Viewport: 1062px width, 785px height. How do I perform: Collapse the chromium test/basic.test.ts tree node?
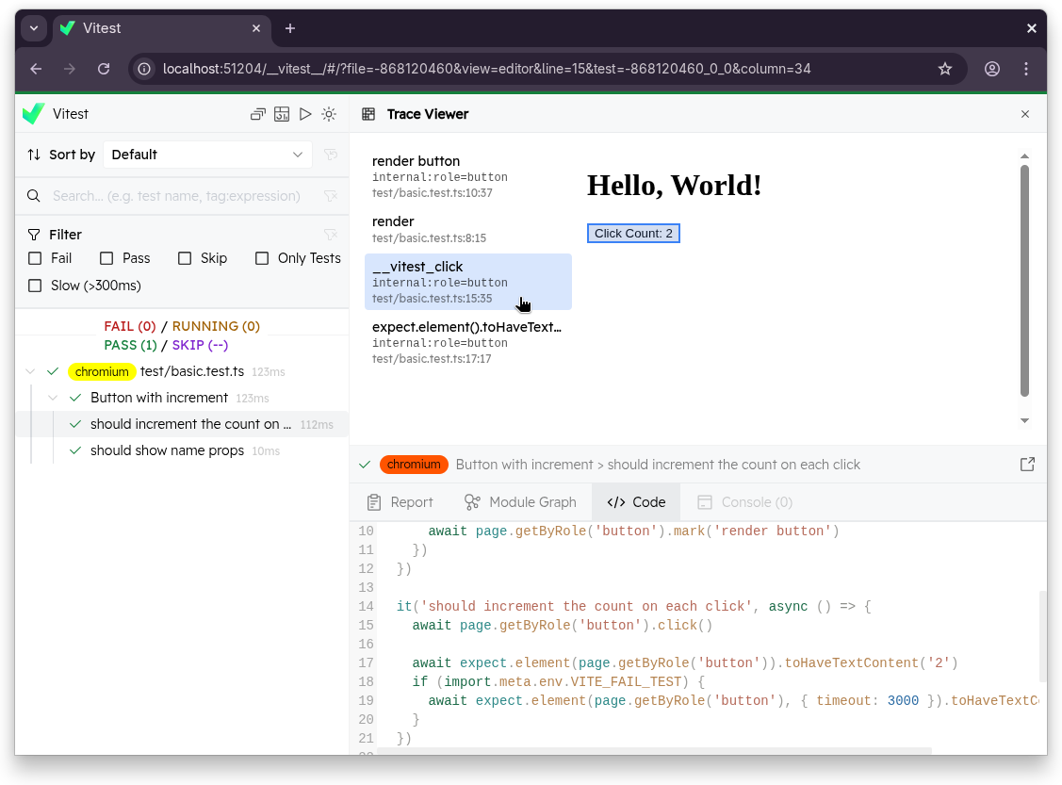[29, 371]
